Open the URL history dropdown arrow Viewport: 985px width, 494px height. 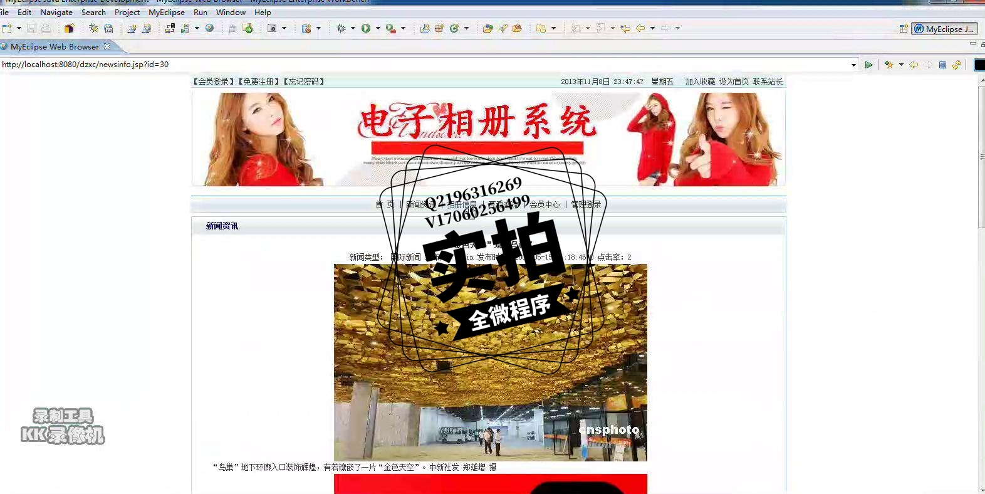tap(853, 65)
